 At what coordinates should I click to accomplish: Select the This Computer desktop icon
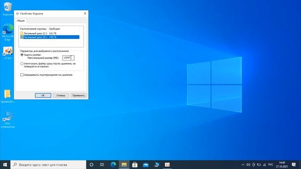click(8, 120)
